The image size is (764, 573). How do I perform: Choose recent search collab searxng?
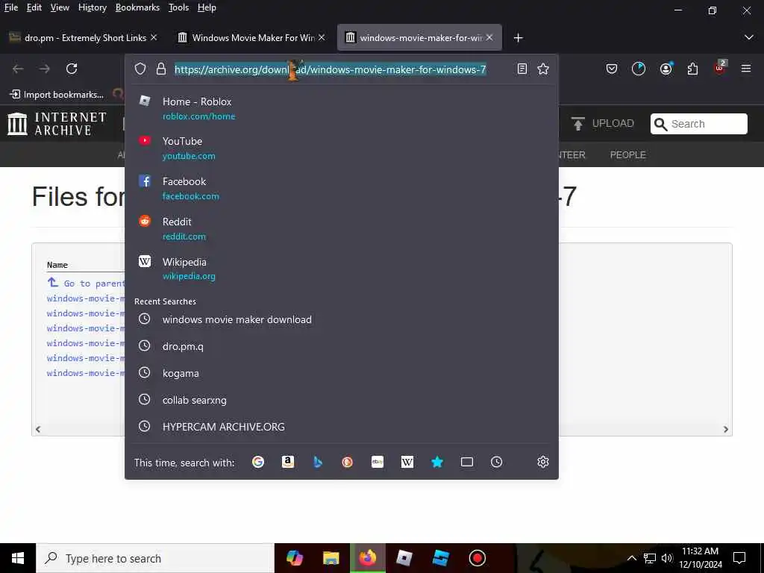point(341,400)
